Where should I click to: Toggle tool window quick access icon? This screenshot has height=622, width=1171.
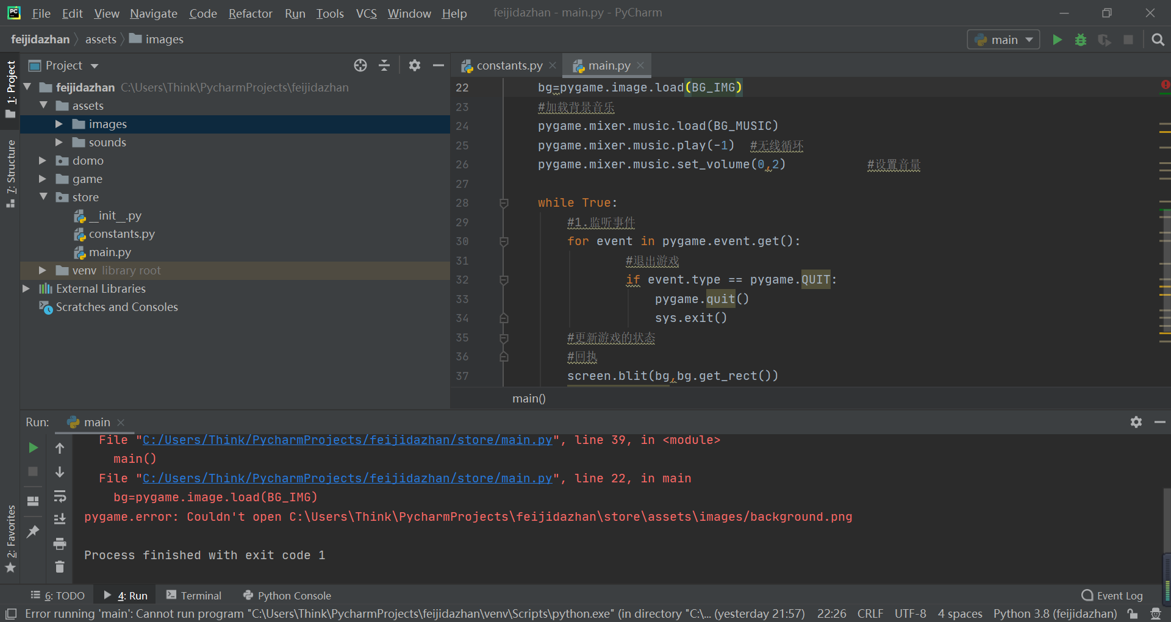[11, 613]
